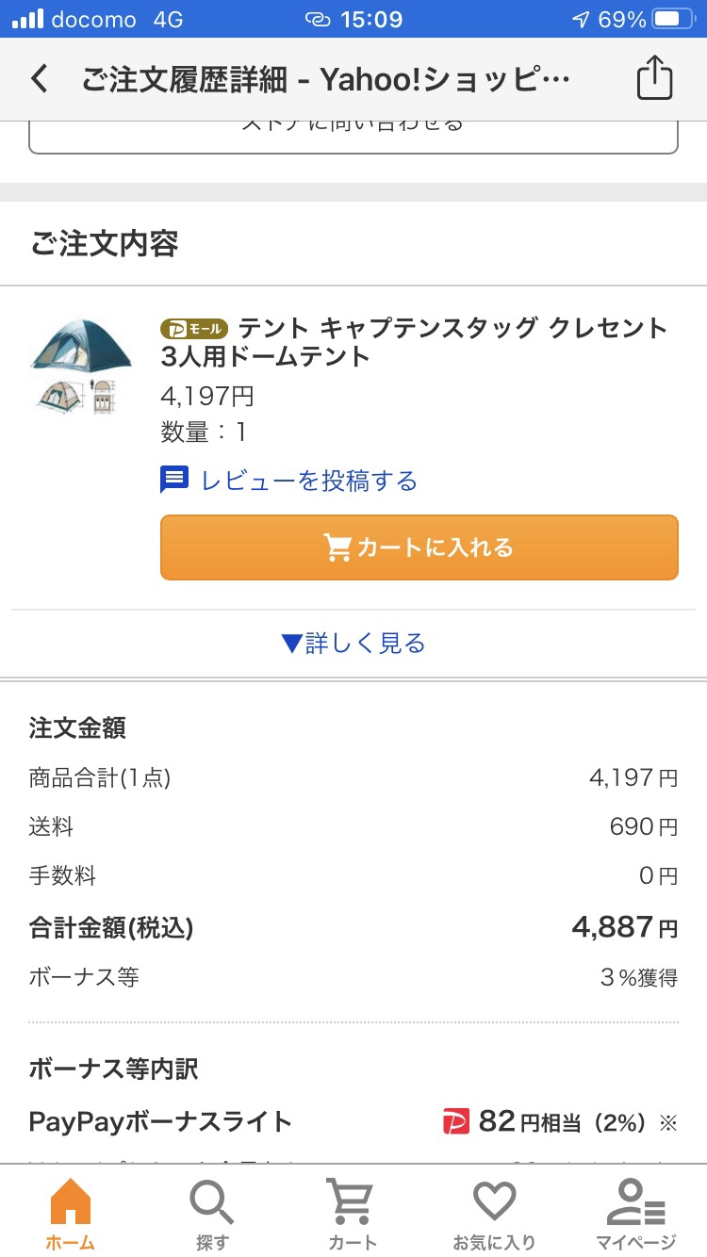
Task: Open the share sheet icon
Action: click(654, 79)
